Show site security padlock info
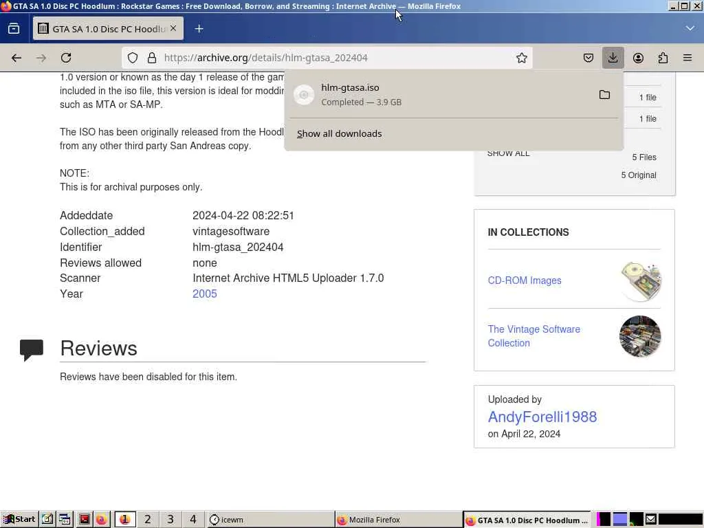Image resolution: width=704 pixels, height=528 pixels. [152, 58]
